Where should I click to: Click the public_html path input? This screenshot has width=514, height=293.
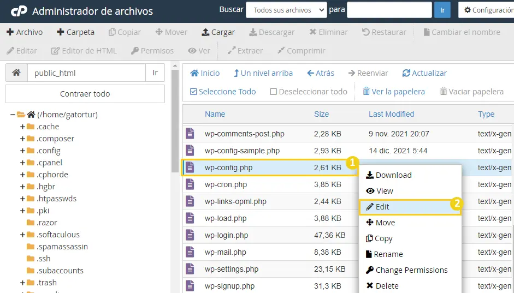(x=86, y=73)
